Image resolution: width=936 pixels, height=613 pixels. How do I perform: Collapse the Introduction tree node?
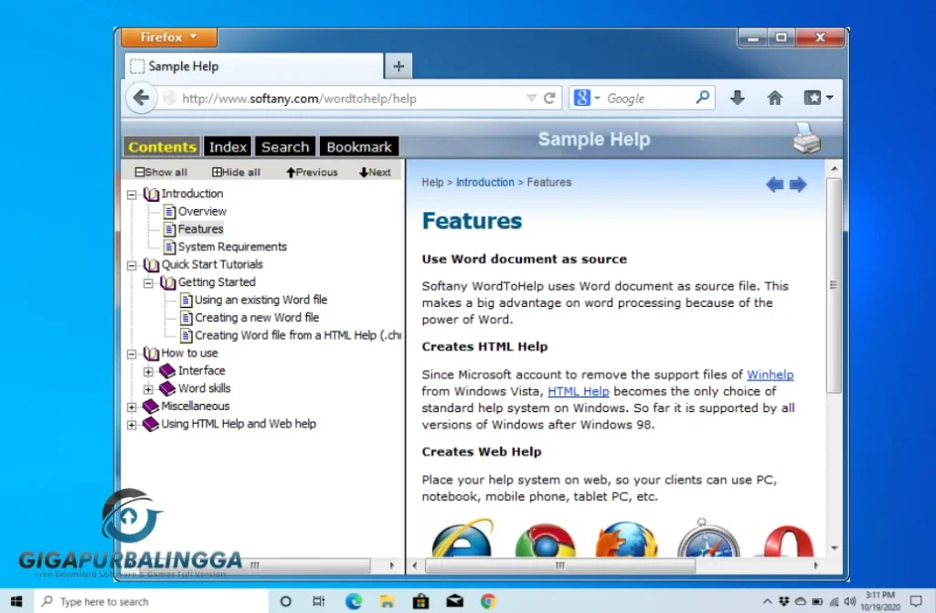133,195
